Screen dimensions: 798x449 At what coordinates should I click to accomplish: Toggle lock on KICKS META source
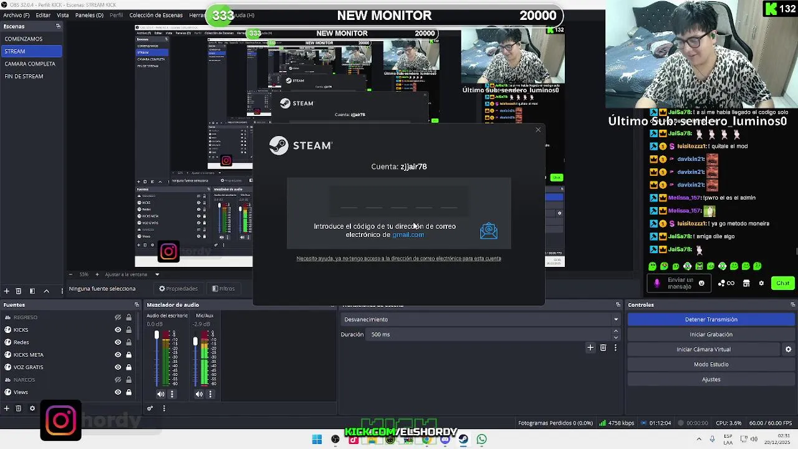(128, 355)
